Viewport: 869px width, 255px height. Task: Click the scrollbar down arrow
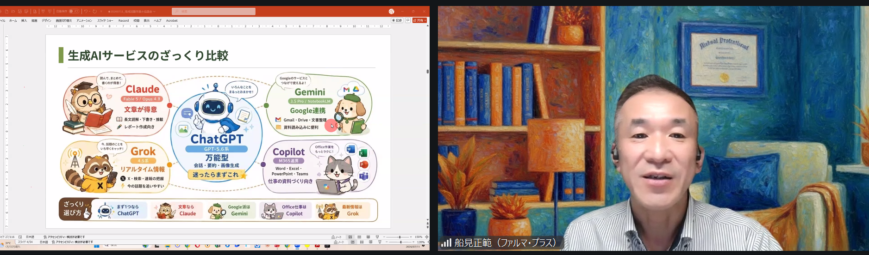pos(427,220)
